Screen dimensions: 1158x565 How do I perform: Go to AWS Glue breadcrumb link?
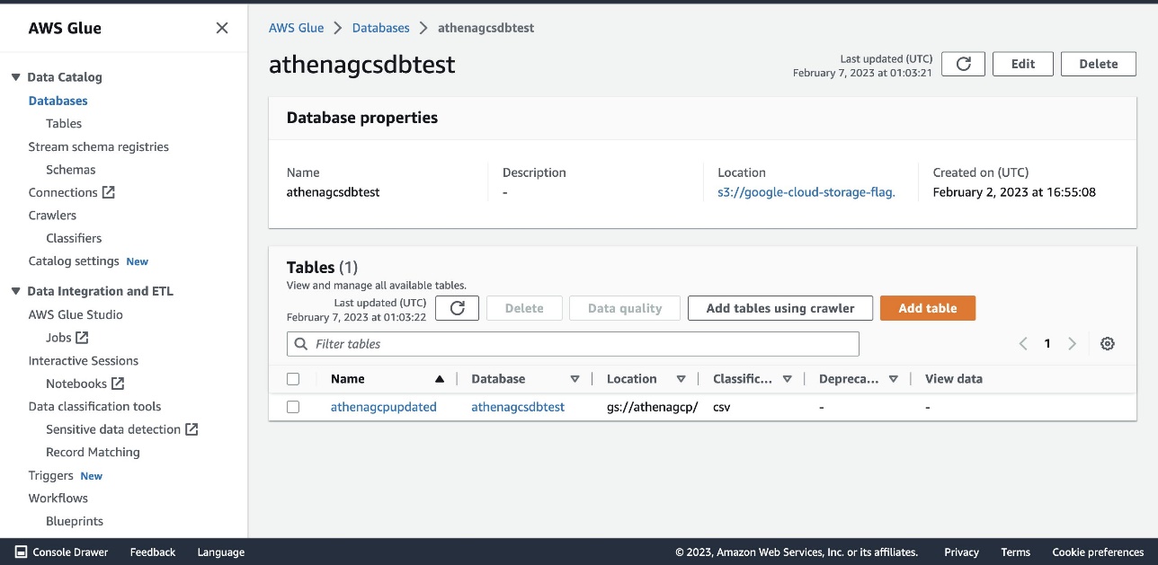(x=296, y=28)
